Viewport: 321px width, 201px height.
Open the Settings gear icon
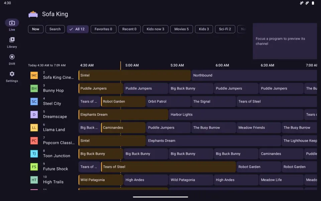tap(12, 74)
